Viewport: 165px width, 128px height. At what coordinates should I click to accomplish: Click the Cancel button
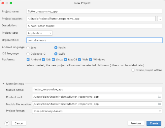point(19,123)
